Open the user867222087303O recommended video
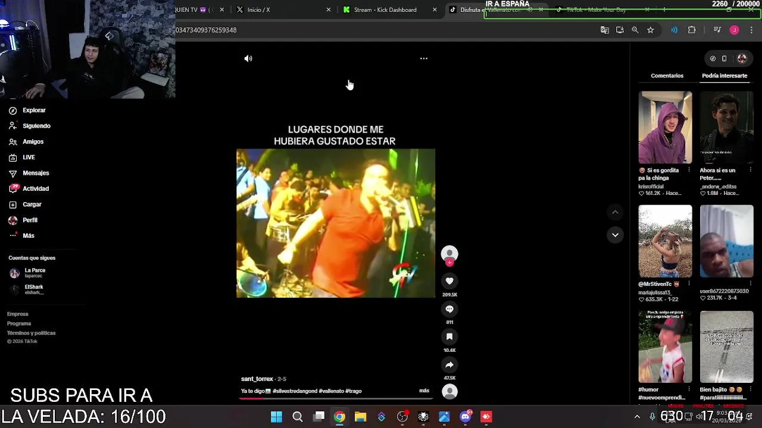This screenshot has height=428, width=762. 726,241
